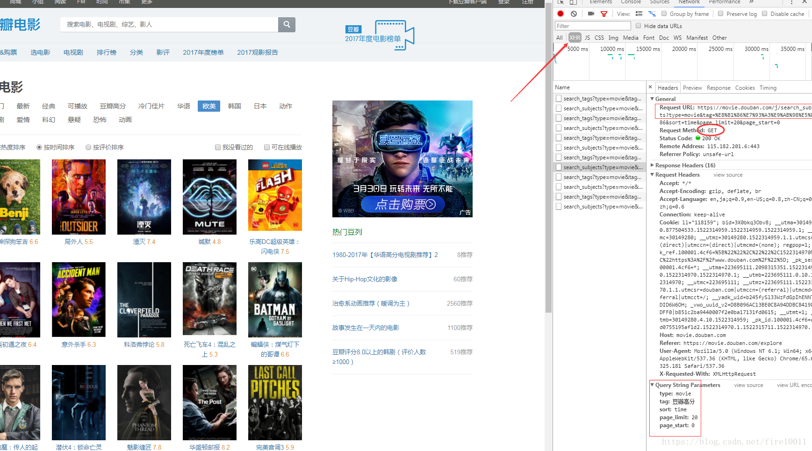812x451 pixels.
Task: Open 关于Hip-Hop文化的影像 doulist link
Action: coord(365,279)
